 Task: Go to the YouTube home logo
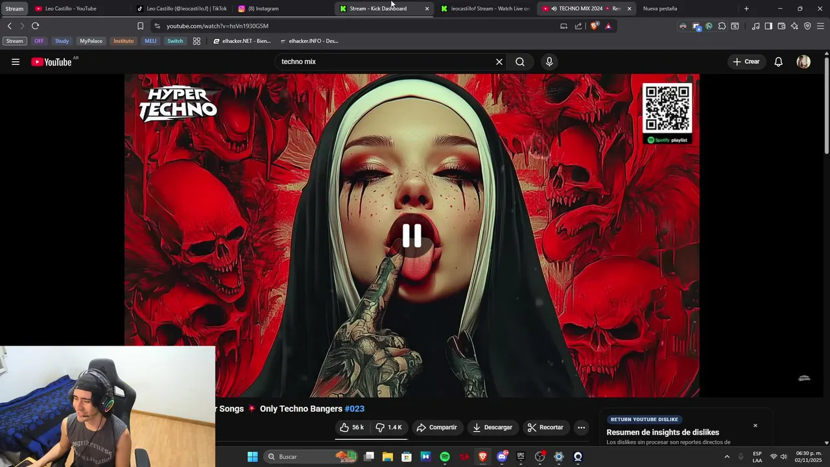[x=51, y=62]
